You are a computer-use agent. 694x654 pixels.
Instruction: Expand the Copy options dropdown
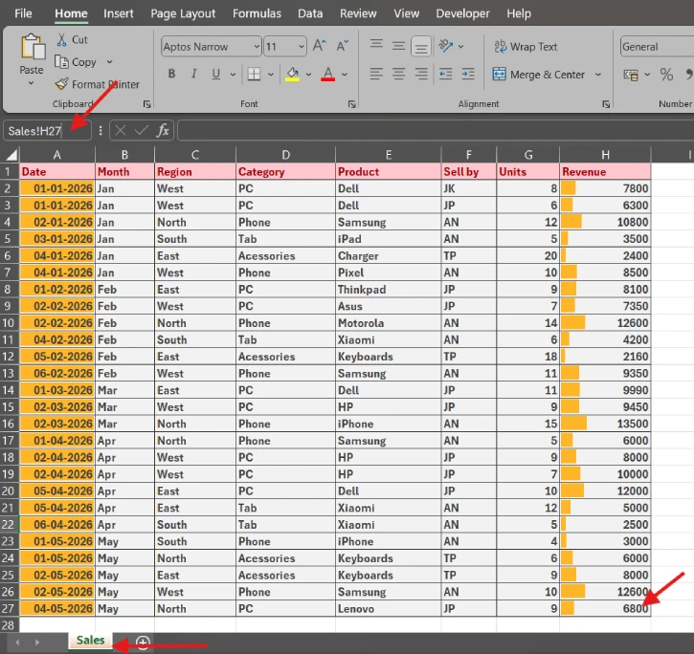point(109,62)
